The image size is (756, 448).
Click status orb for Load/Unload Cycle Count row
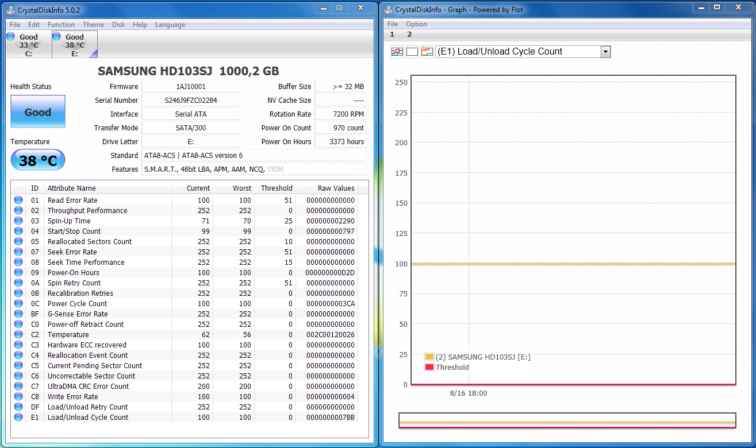coord(18,418)
